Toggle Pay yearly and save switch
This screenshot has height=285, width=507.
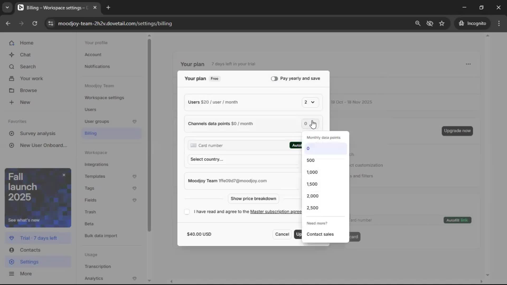pos(274,79)
